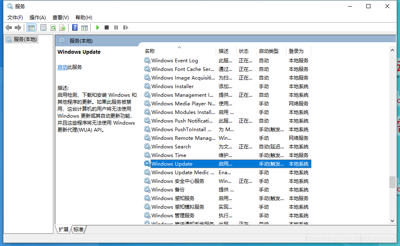Image resolution: width=400 pixels, height=246 pixels.
Task: Minimize the Services window
Action: (x=350, y=6)
